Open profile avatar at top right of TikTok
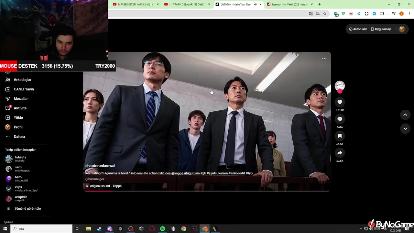Screen dimensions: 414x233 402,29
